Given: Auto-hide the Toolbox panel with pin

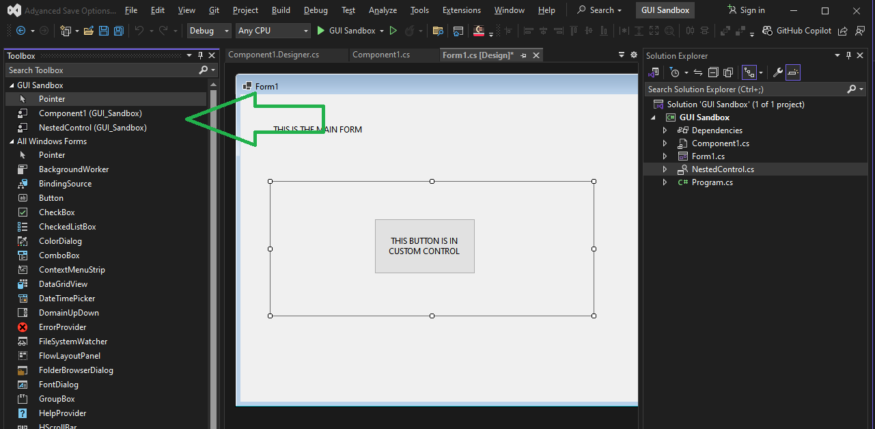Looking at the screenshot, I should [x=200, y=56].
